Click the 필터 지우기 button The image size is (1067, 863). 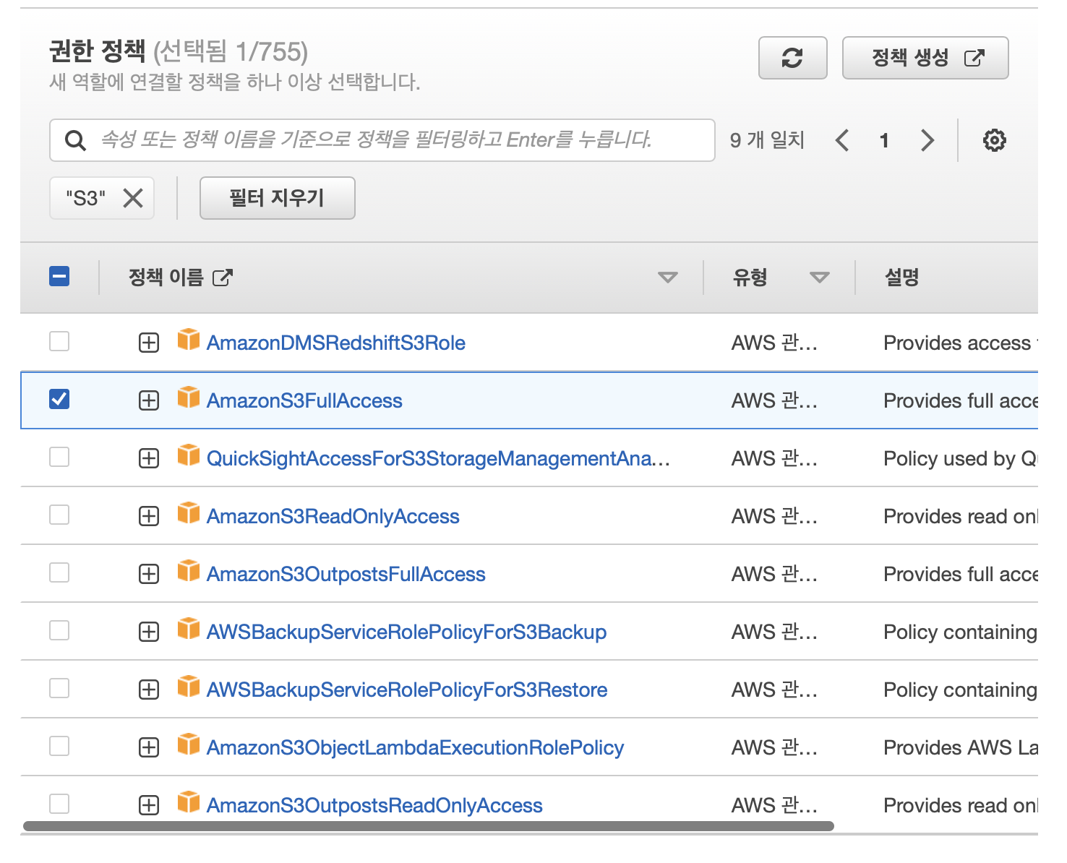(278, 198)
